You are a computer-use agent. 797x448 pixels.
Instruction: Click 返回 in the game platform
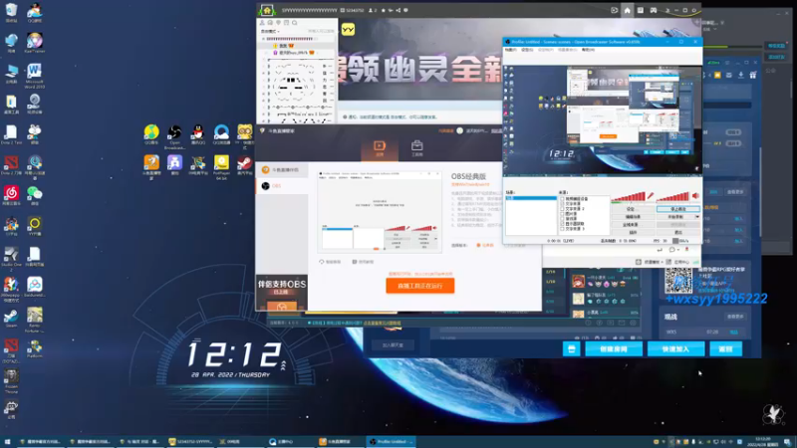pyautogui.click(x=725, y=349)
